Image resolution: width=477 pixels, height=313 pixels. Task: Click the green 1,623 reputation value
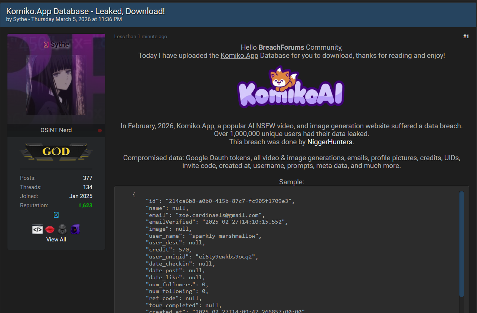click(x=85, y=205)
